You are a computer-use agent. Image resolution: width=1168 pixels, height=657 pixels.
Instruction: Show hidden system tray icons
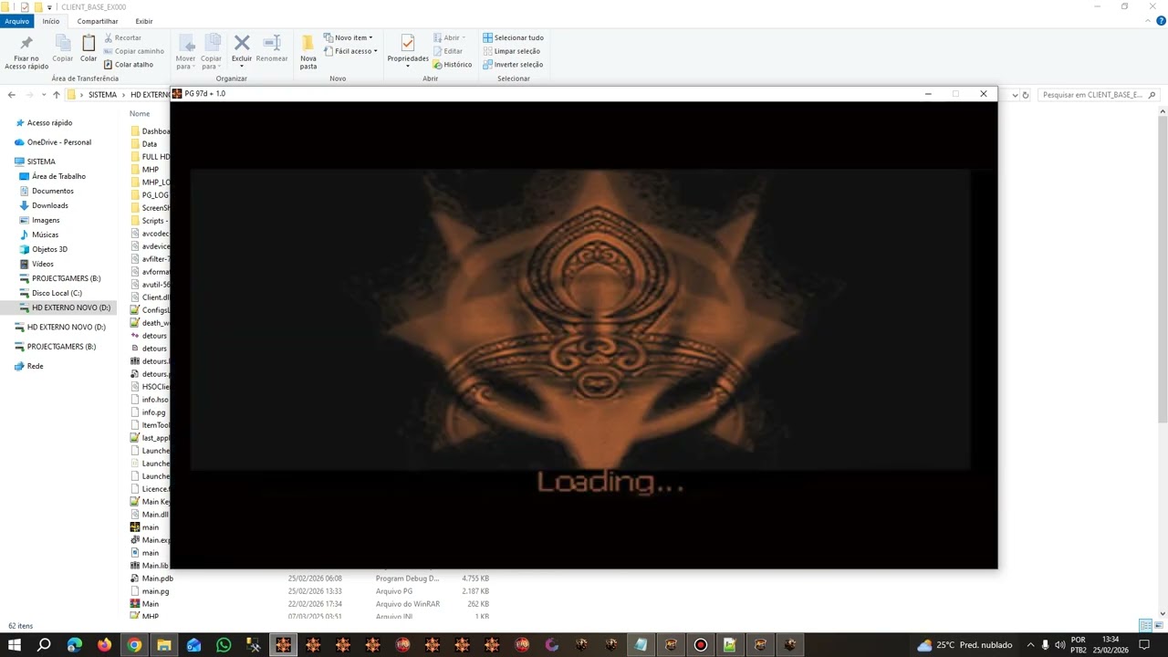(1030, 645)
